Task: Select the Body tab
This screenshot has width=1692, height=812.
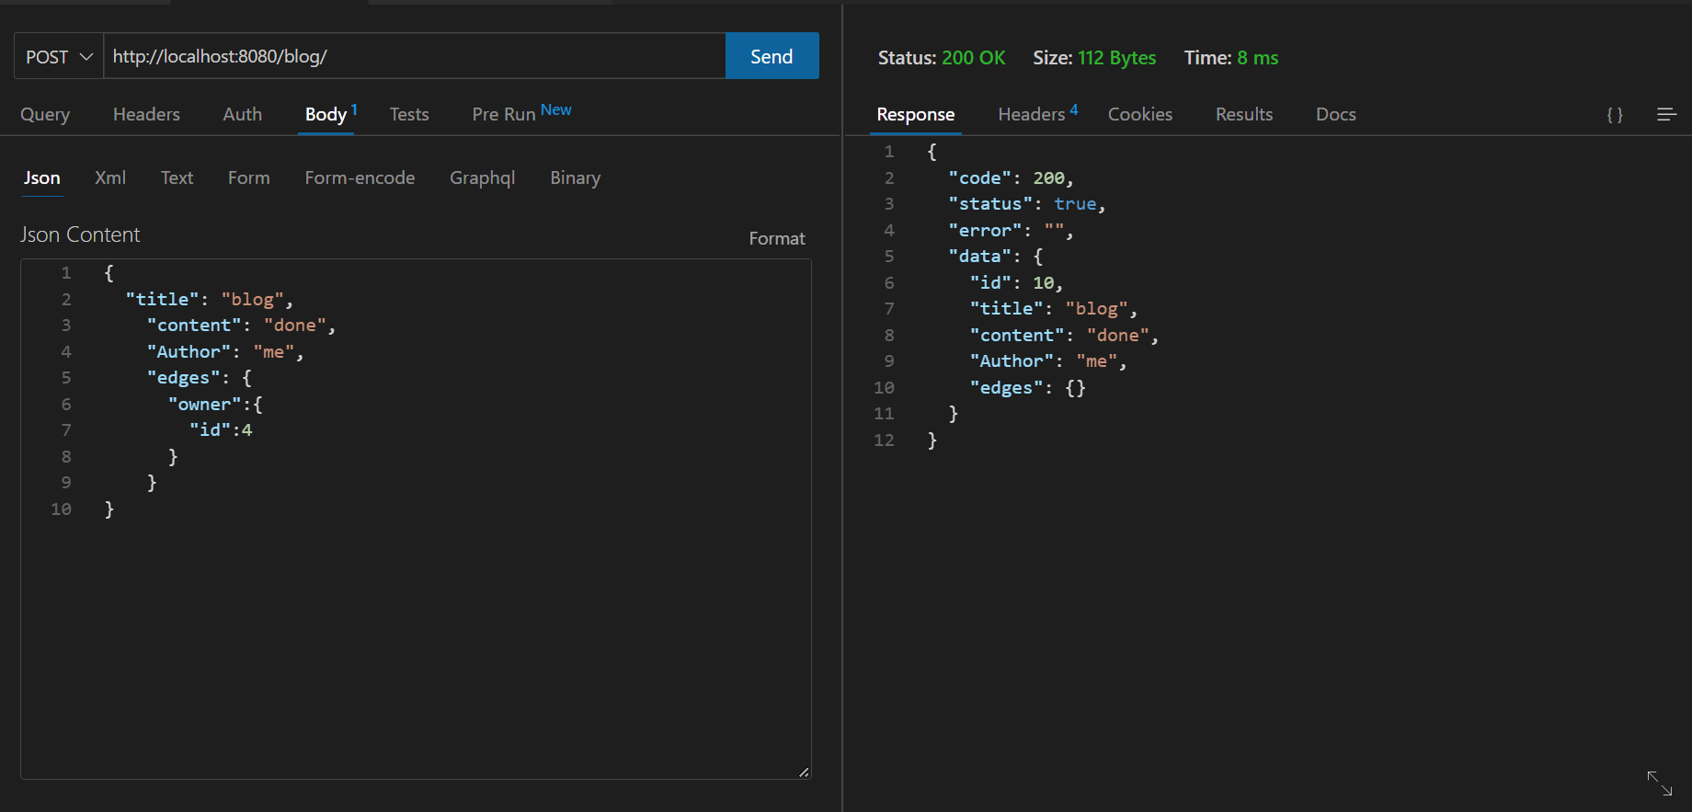Action: 326,114
